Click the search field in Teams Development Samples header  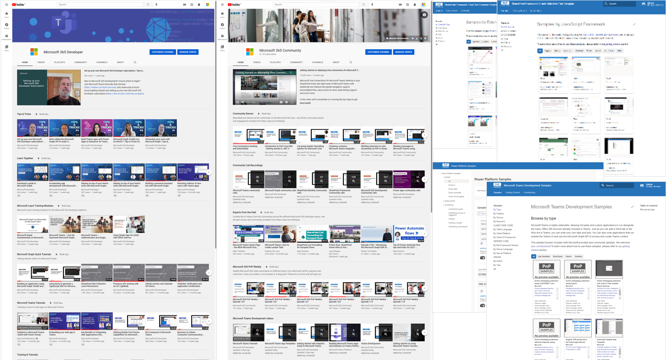616,185
